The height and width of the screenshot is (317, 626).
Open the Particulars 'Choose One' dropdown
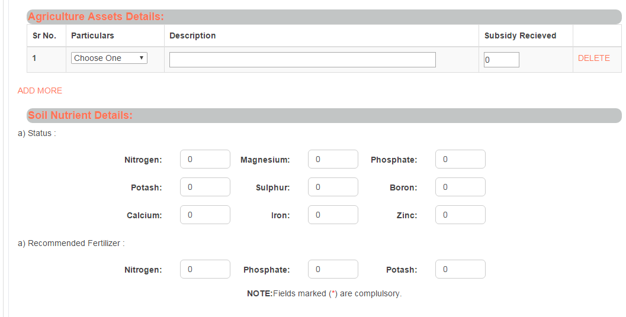109,58
